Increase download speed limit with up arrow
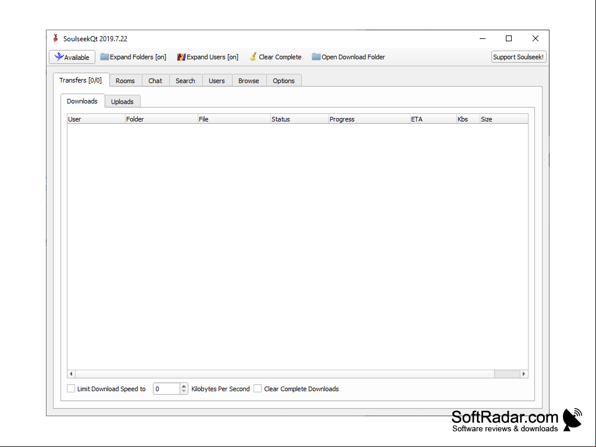 pyautogui.click(x=184, y=386)
